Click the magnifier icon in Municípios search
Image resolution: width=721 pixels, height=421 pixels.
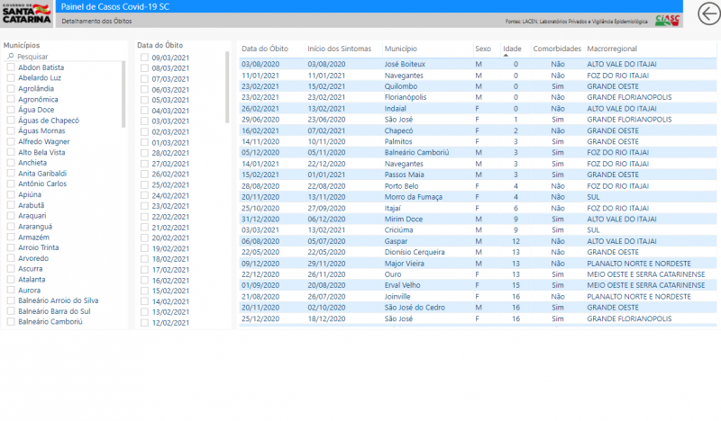click(x=10, y=57)
